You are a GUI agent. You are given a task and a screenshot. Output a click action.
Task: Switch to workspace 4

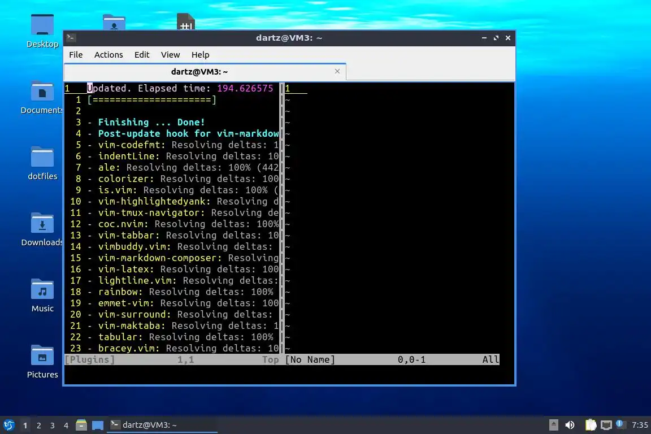[x=66, y=426]
